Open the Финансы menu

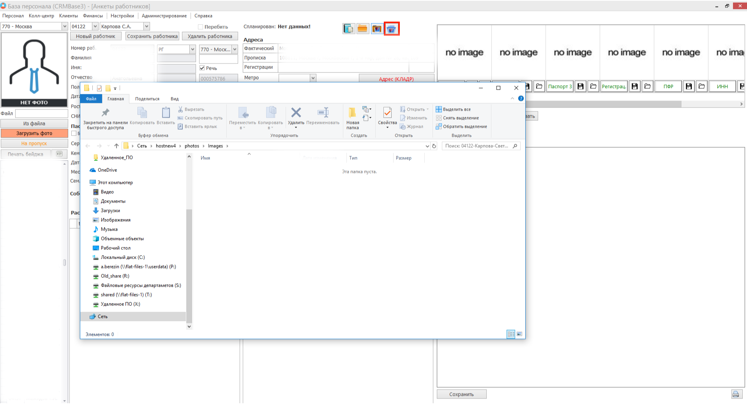pos(93,16)
